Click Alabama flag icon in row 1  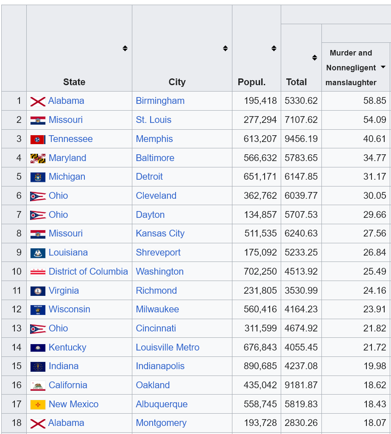tap(38, 102)
